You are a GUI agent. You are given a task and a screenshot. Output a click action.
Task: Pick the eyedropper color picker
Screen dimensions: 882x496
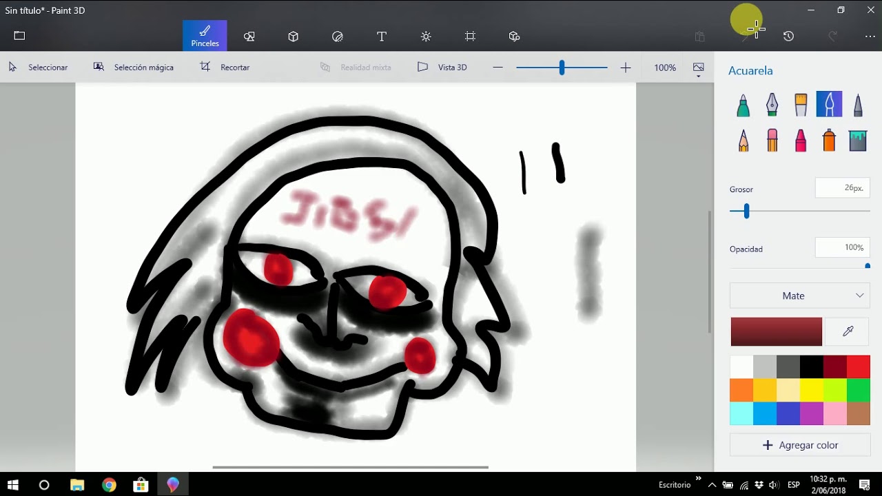pyautogui.click(x=848, y=331)
